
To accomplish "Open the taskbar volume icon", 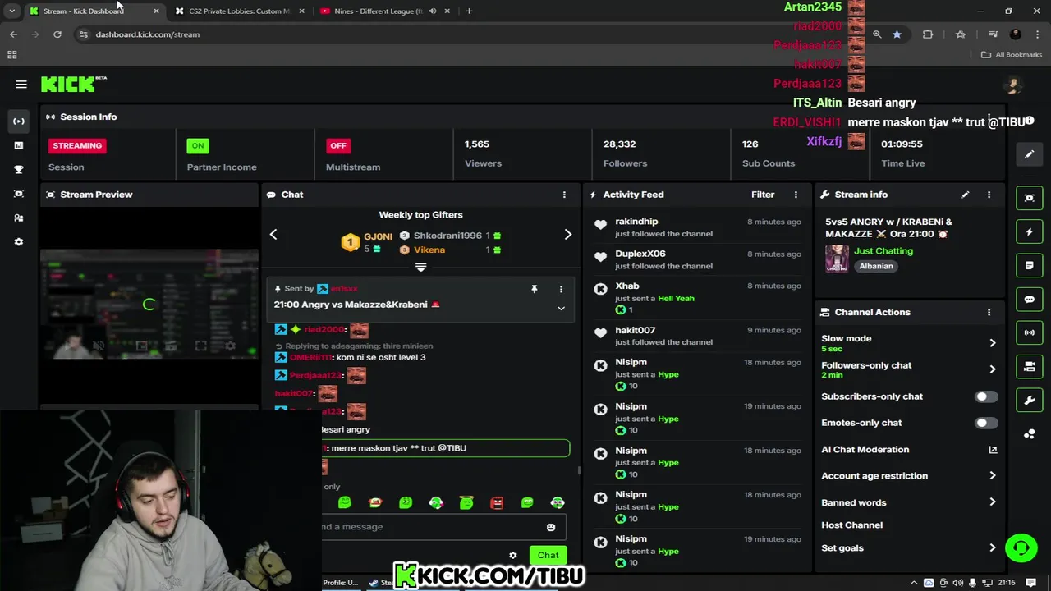I will pos(957,583).
